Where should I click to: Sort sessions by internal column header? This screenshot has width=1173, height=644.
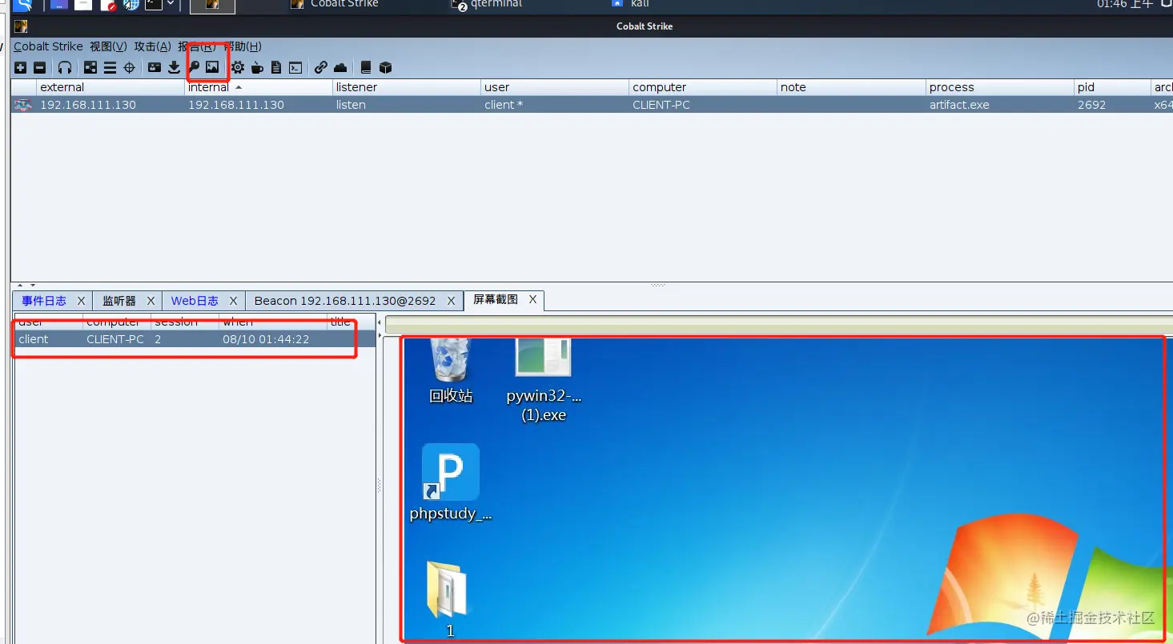coord(259,87)
